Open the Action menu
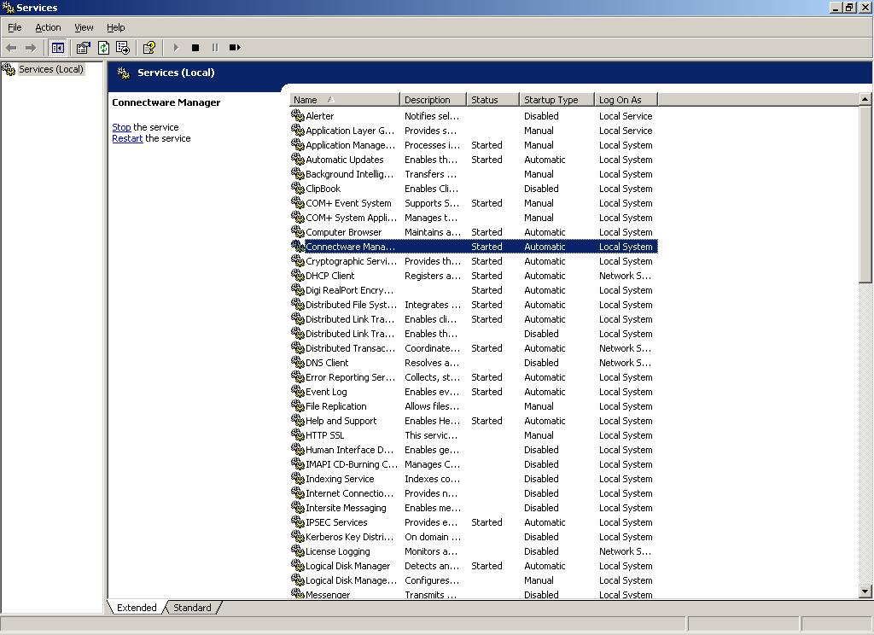Viewport: 874px width, 635px height. point(48,27)
